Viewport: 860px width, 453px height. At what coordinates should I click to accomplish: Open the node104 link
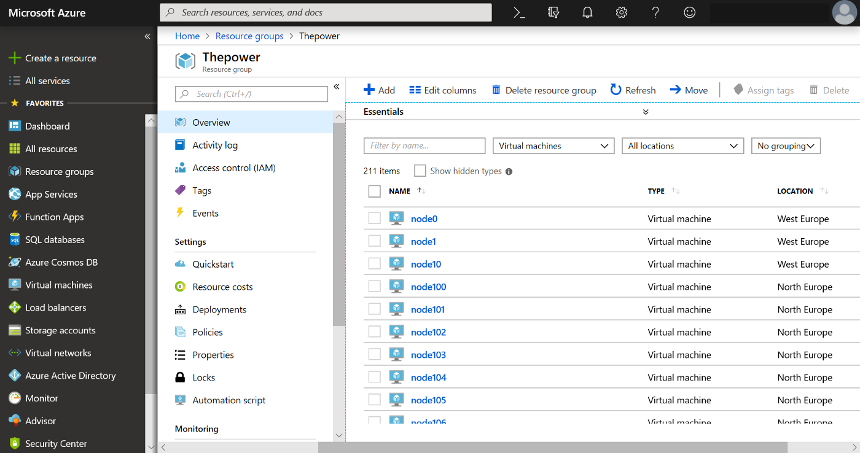coord(429,377)
